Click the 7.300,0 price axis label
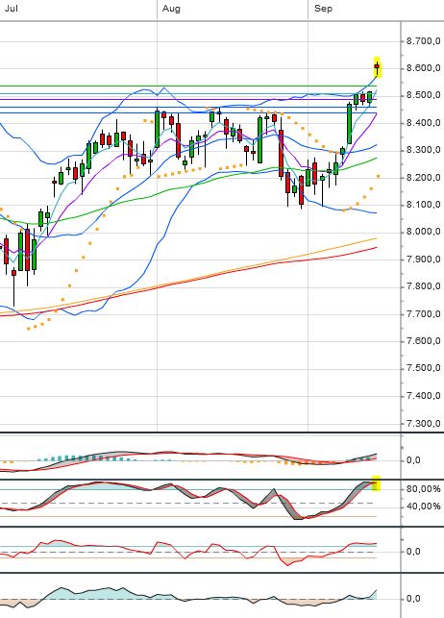The image size is (444, 618). tap(423, 424)
